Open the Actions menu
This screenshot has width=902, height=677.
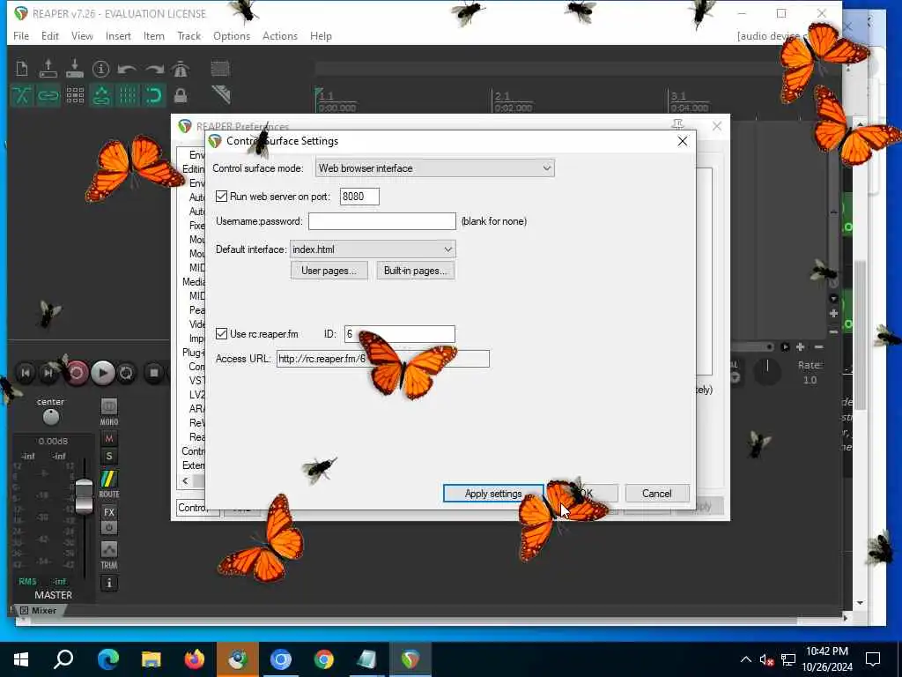coord(279,35)
